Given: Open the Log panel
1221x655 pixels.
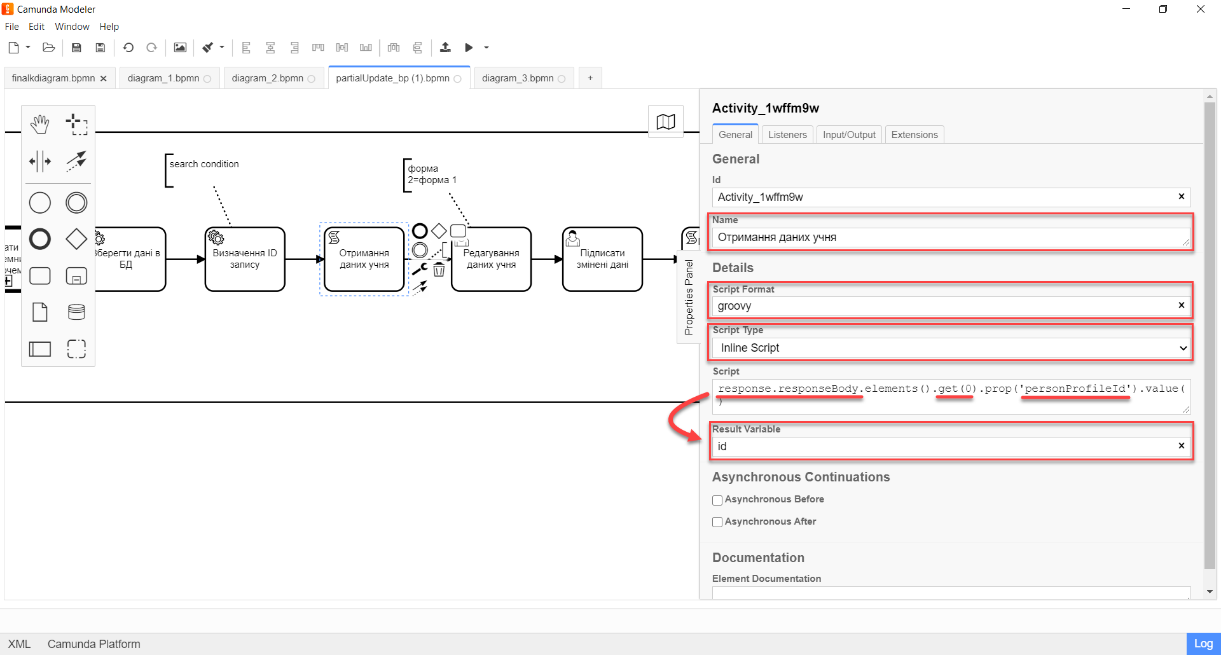Looking at the screenshot, I should click(x=1203, y=644).
